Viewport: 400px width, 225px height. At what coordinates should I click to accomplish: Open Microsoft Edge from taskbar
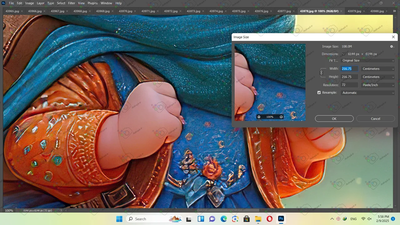coord(224,219)
